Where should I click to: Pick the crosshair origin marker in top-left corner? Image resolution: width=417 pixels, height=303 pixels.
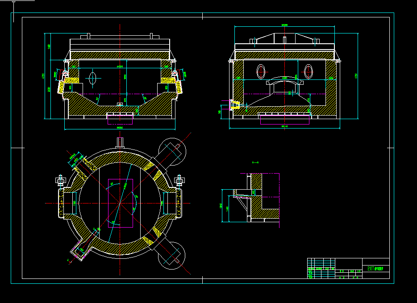click(14, 1)
